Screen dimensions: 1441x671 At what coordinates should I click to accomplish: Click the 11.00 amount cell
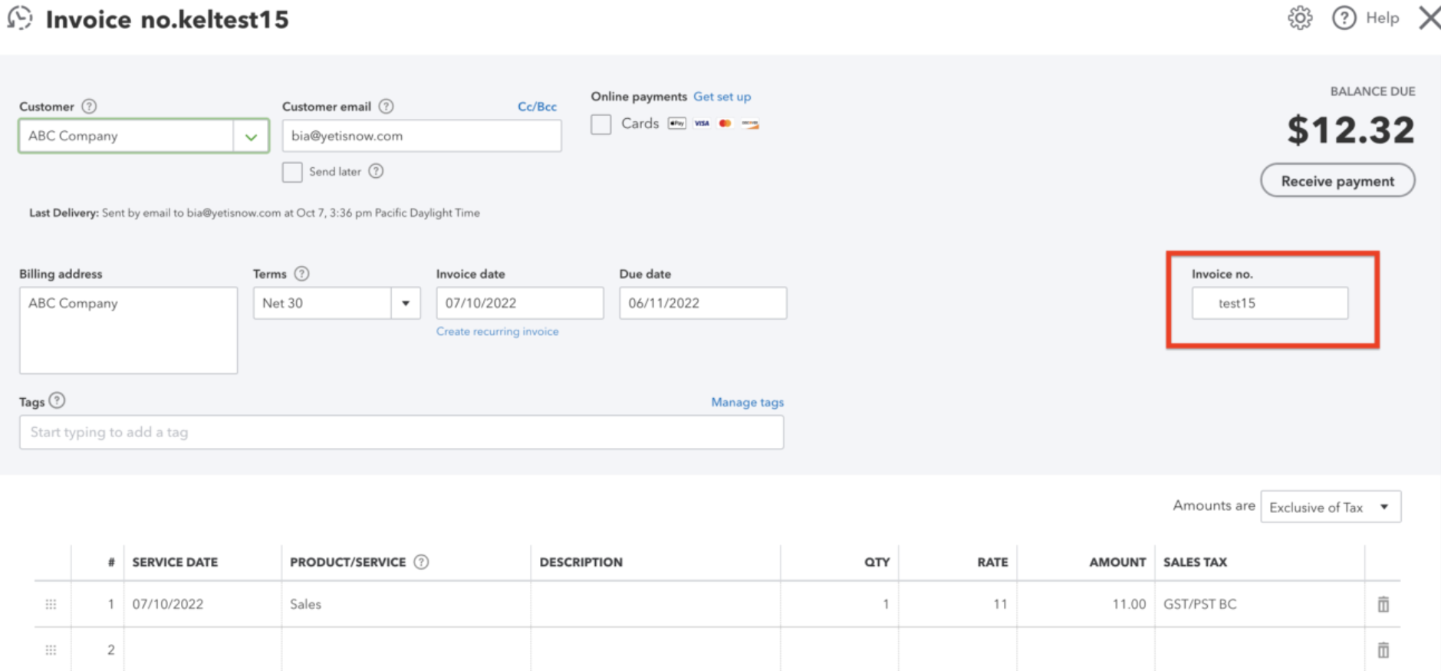[x=1086, y=604]
